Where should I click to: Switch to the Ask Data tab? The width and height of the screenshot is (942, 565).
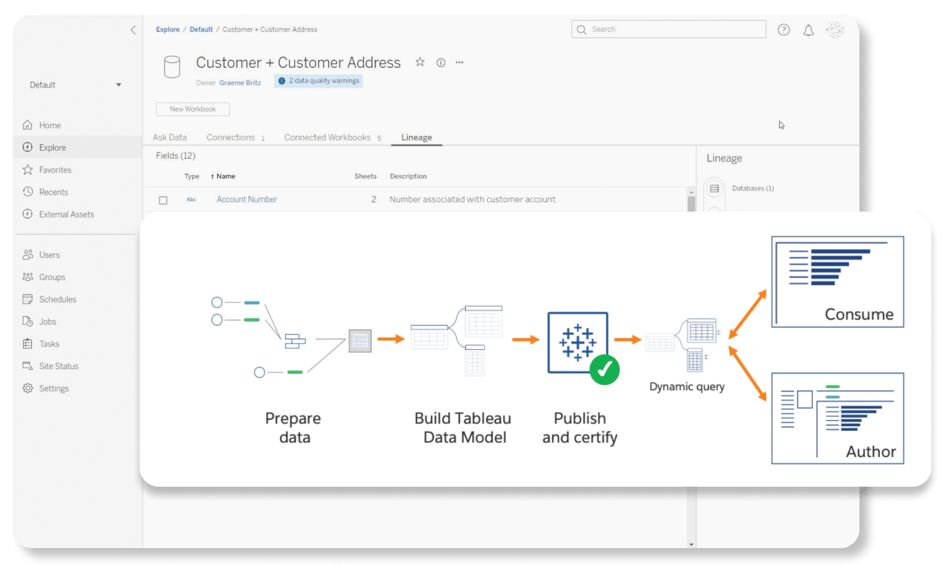point(169,138)
